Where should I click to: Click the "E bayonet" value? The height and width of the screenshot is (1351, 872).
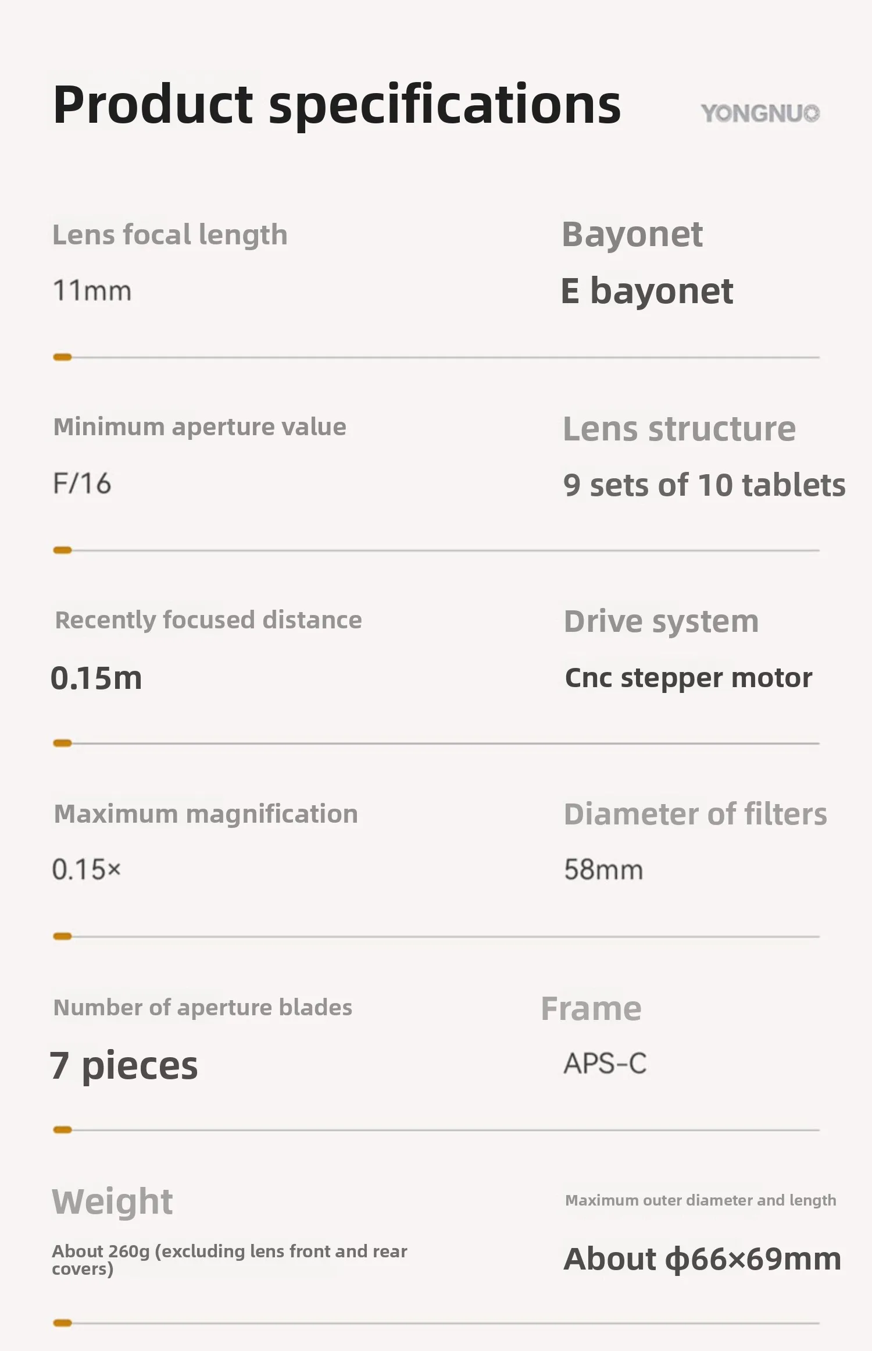click(x=646, y=291)
